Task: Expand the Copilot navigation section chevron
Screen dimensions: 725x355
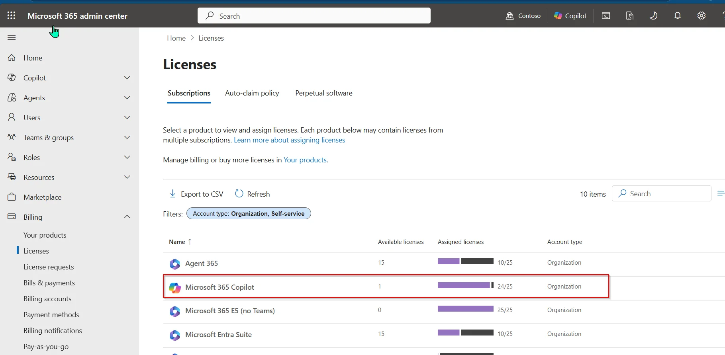Action: [x=127, y=78]
